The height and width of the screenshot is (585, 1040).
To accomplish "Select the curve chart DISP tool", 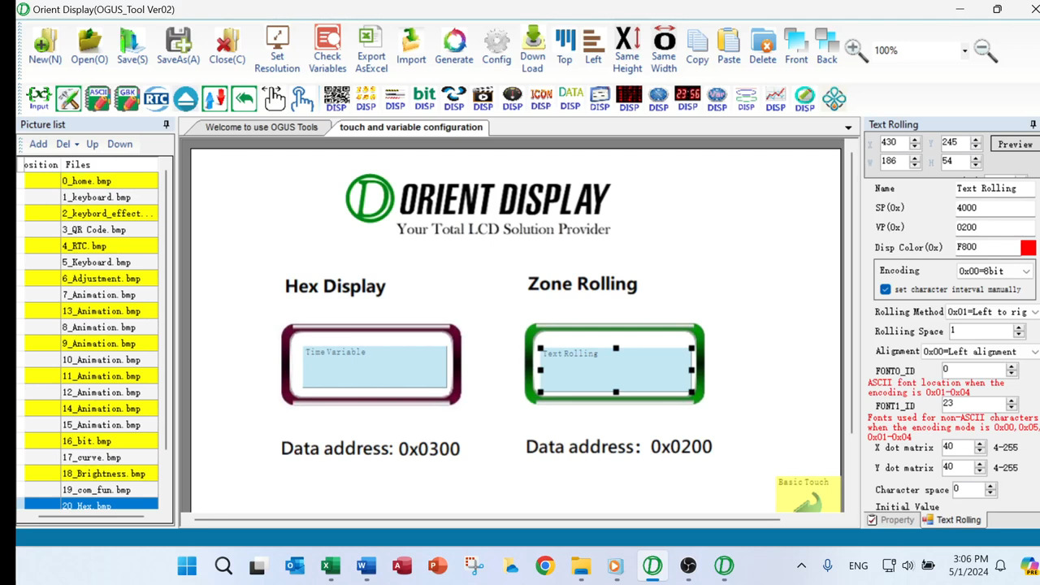I will point(775,98).
